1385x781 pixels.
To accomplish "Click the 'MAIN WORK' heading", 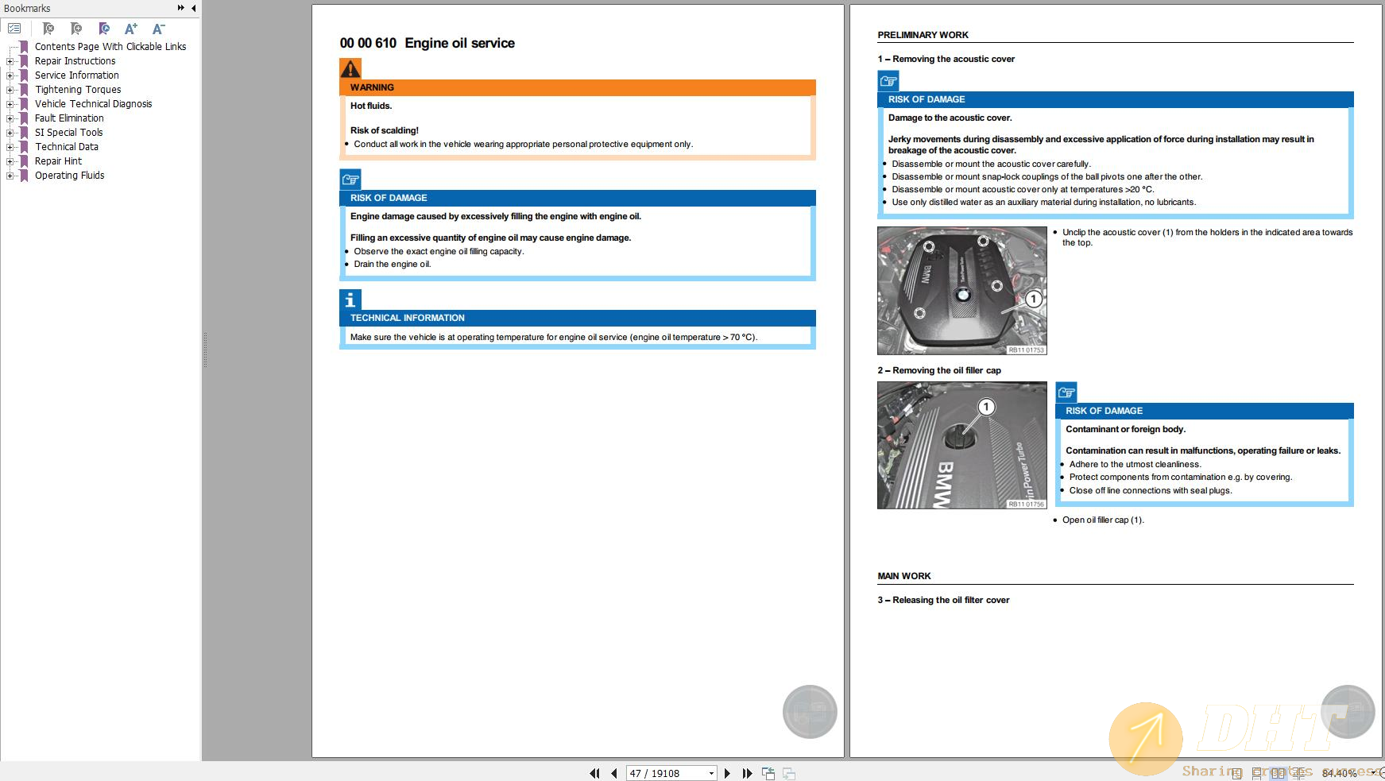I will tap(904, 576).
